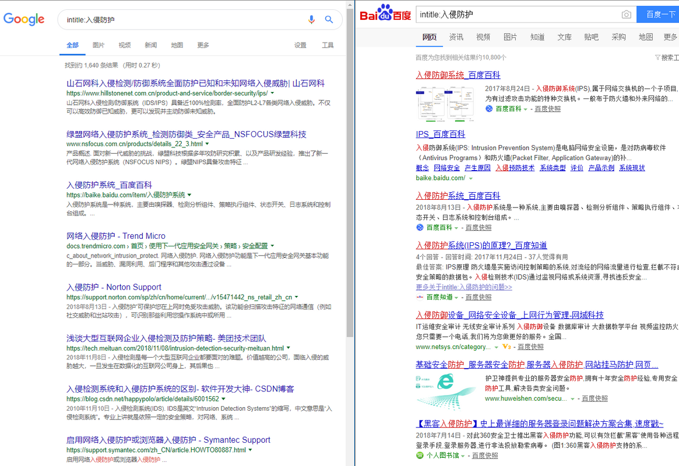This screenshot has height=466, width=679.
Task: Select Google 新闻 tab
Action: [151, 45]
